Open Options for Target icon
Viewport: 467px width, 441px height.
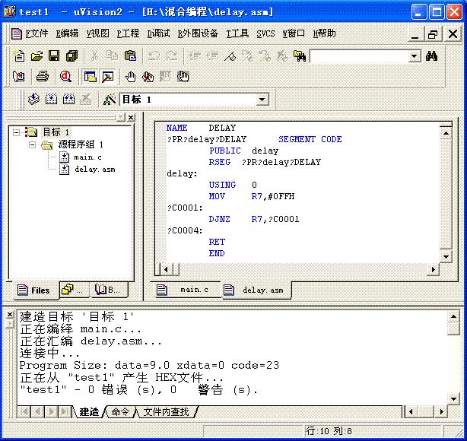point(109,99)
